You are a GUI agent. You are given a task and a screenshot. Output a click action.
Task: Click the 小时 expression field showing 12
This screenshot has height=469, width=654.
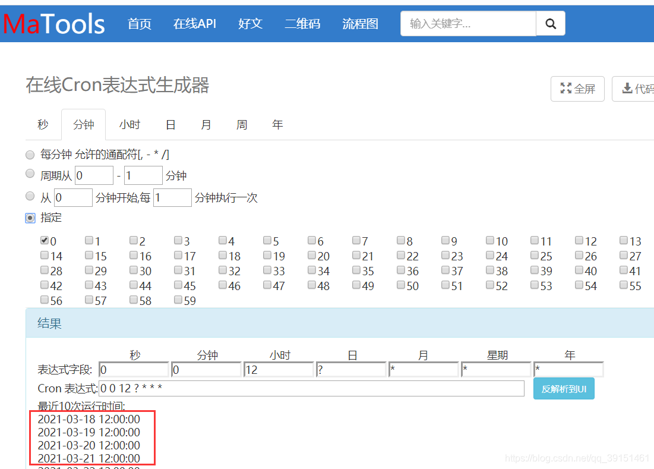pos(279,370)
